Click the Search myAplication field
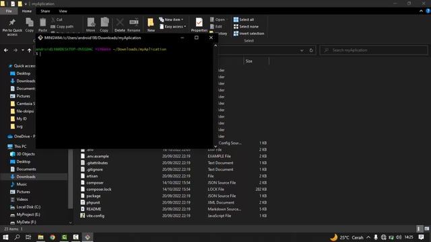The width and height of the screenshot is (431, 242). coord(374,50)
